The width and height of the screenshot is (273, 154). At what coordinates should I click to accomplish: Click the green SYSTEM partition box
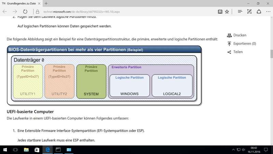91,81
